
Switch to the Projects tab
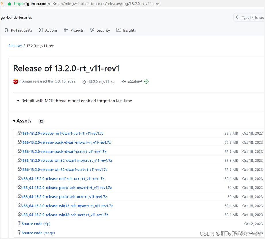coord(74,30)
